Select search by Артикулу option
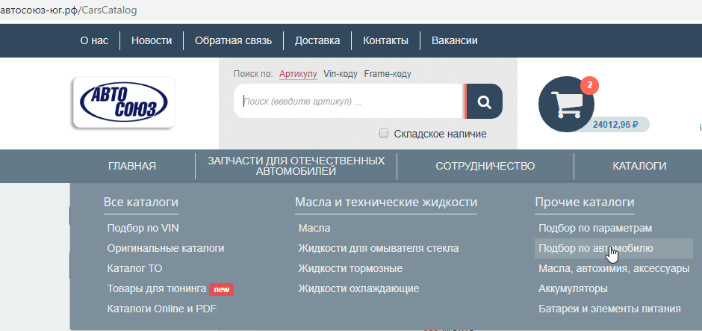The width and height of the screenshot is (702, 331). pyautogui.click(x=298, y=74)
